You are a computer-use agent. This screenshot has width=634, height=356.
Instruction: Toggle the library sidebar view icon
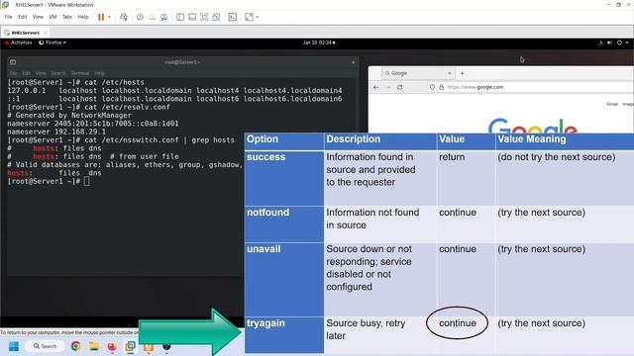pyautogui.click(x=180, y=17)
